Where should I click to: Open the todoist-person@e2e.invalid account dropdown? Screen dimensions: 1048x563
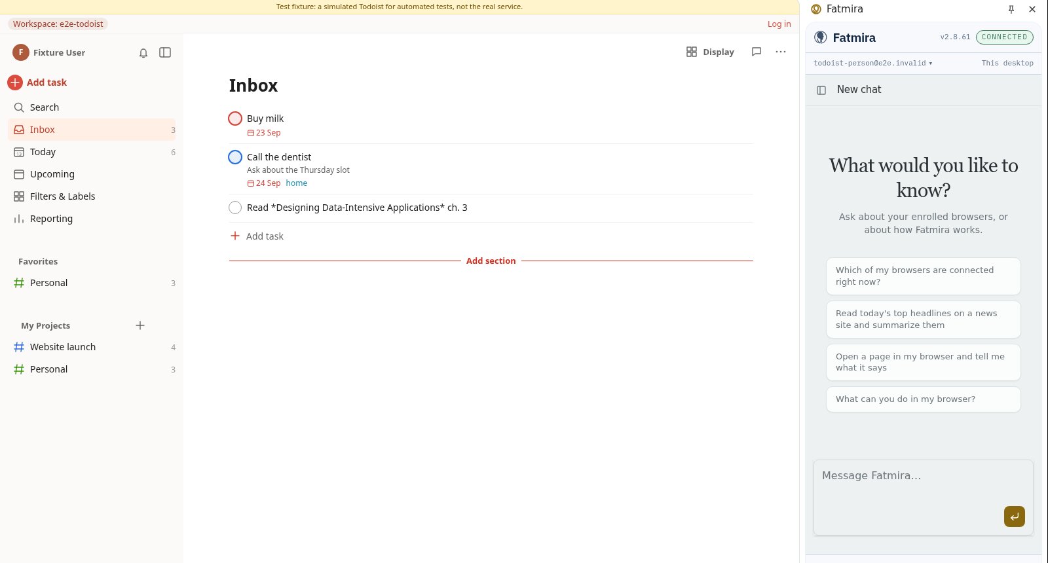tap(873, 64)
